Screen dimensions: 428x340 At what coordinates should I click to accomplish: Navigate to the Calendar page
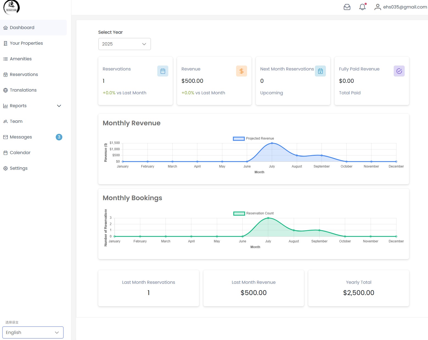click(20, 153)
